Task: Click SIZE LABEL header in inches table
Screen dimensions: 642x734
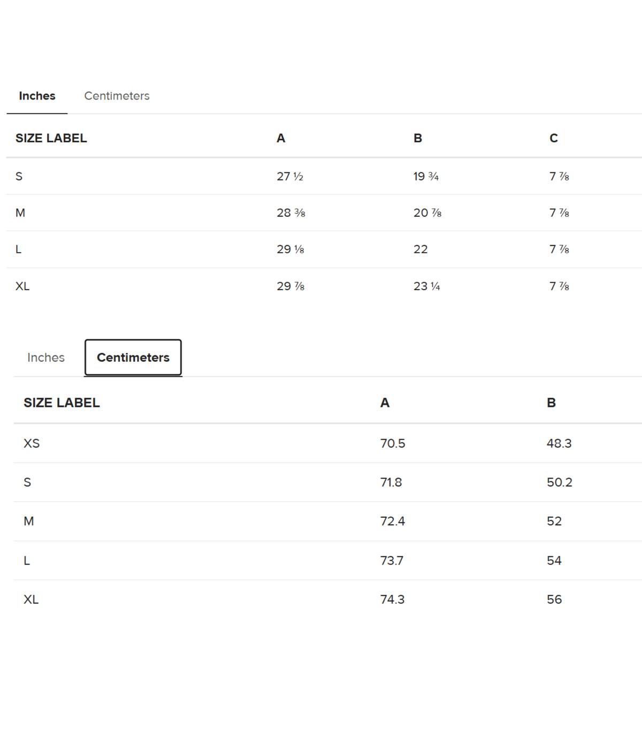Action: pyautogui.click(x=51, y=138)
